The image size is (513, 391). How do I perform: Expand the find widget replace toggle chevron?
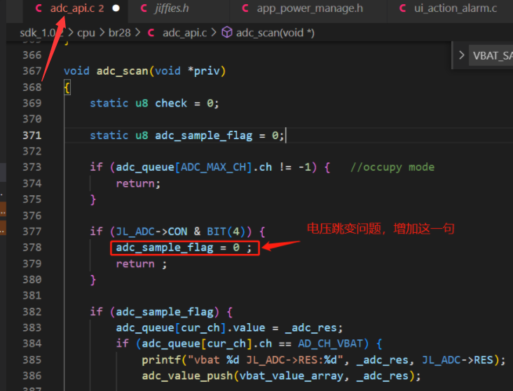461,55
